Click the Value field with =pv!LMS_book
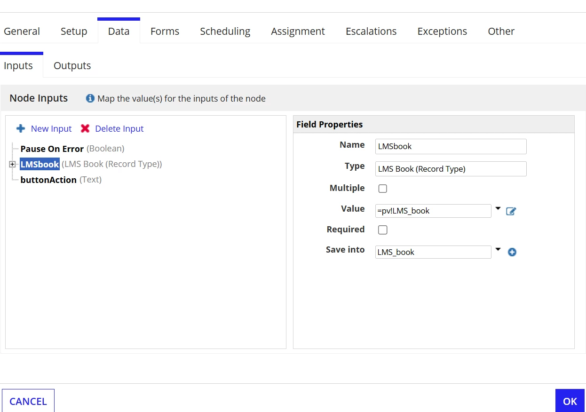Screen dimensions: 586x412 tap(433, 211)
